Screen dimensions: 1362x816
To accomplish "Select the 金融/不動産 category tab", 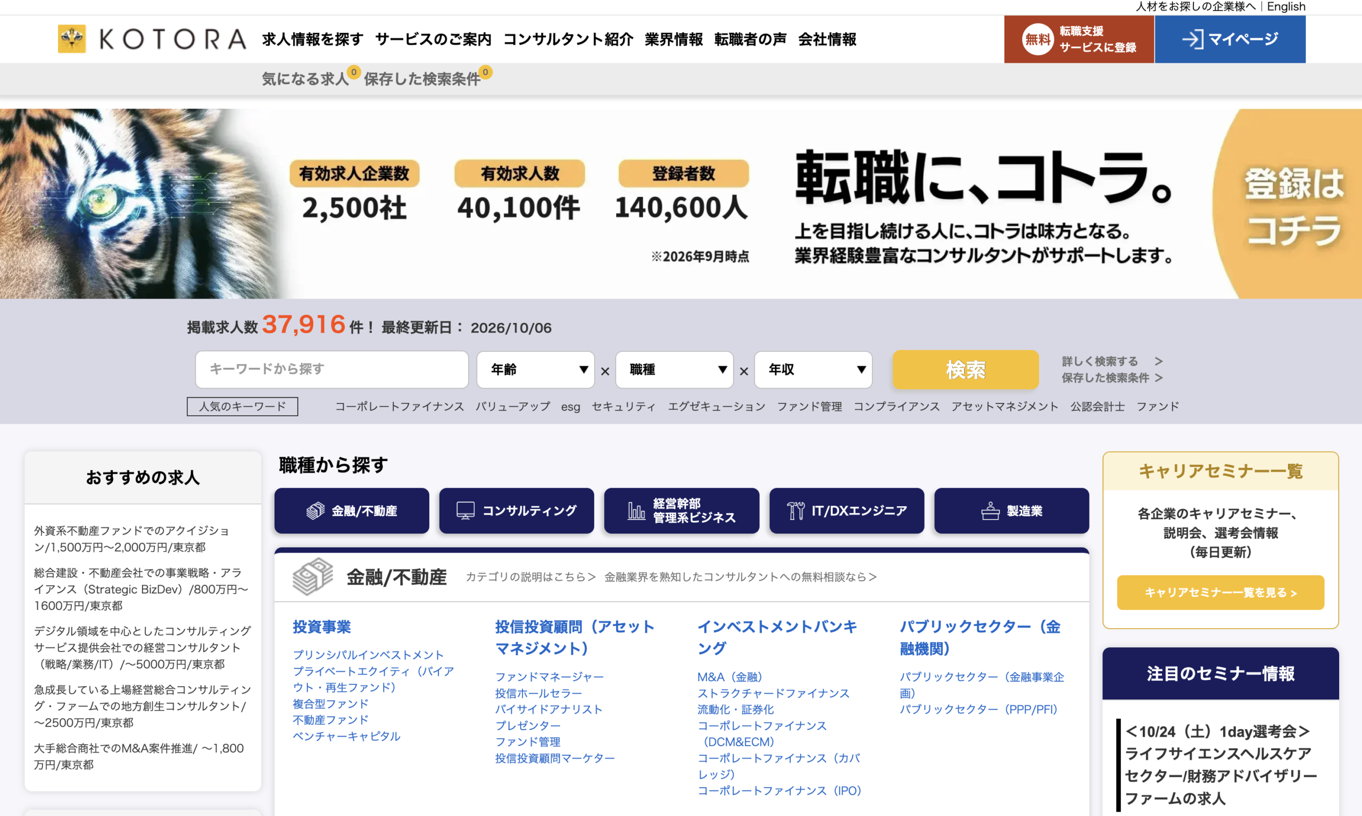I will (x=352, y=511).
